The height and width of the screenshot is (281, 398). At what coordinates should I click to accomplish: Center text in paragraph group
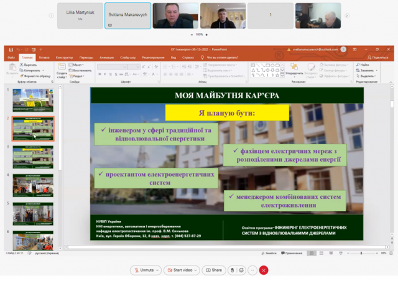point(170,74)
